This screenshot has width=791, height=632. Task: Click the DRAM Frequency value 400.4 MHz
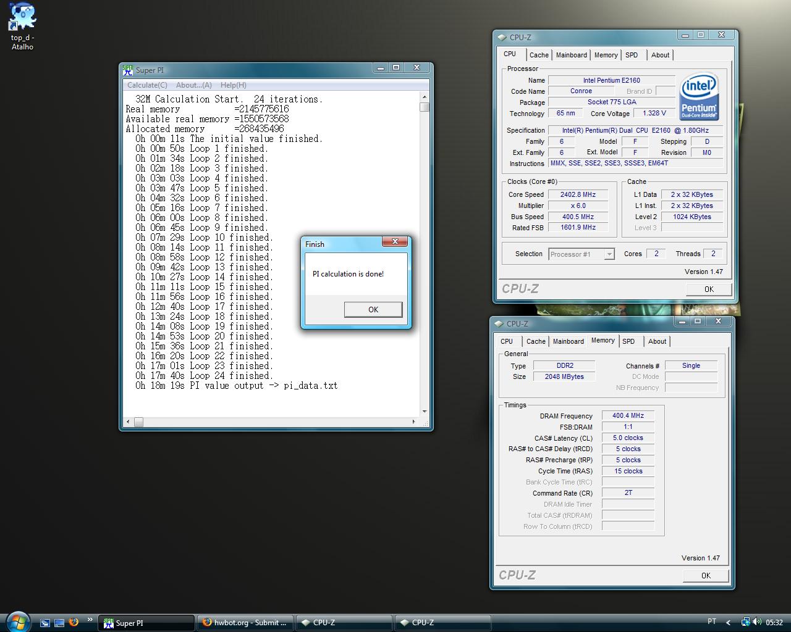point(628,415)
